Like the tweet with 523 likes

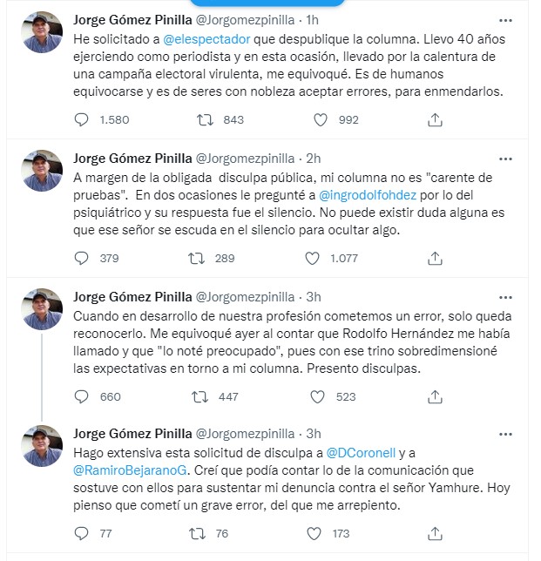pos(319,396)
